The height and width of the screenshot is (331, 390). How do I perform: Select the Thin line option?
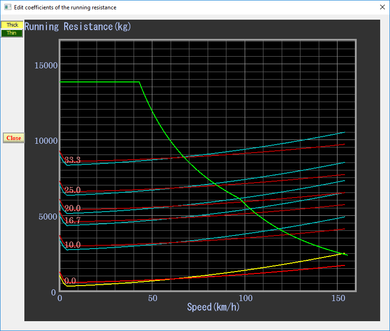[x=12, y=33]
